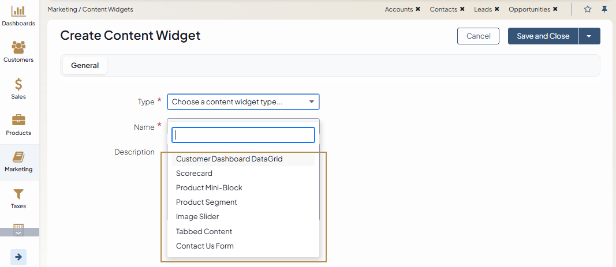This screenshot has width=616, height=267.
Task: Pick the Image Slider widget type
Action: pos(197,217)
